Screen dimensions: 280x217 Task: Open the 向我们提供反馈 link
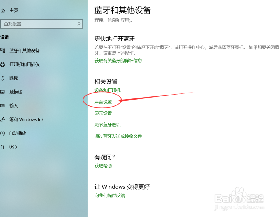pyautogui.click(x=109, y=195)
